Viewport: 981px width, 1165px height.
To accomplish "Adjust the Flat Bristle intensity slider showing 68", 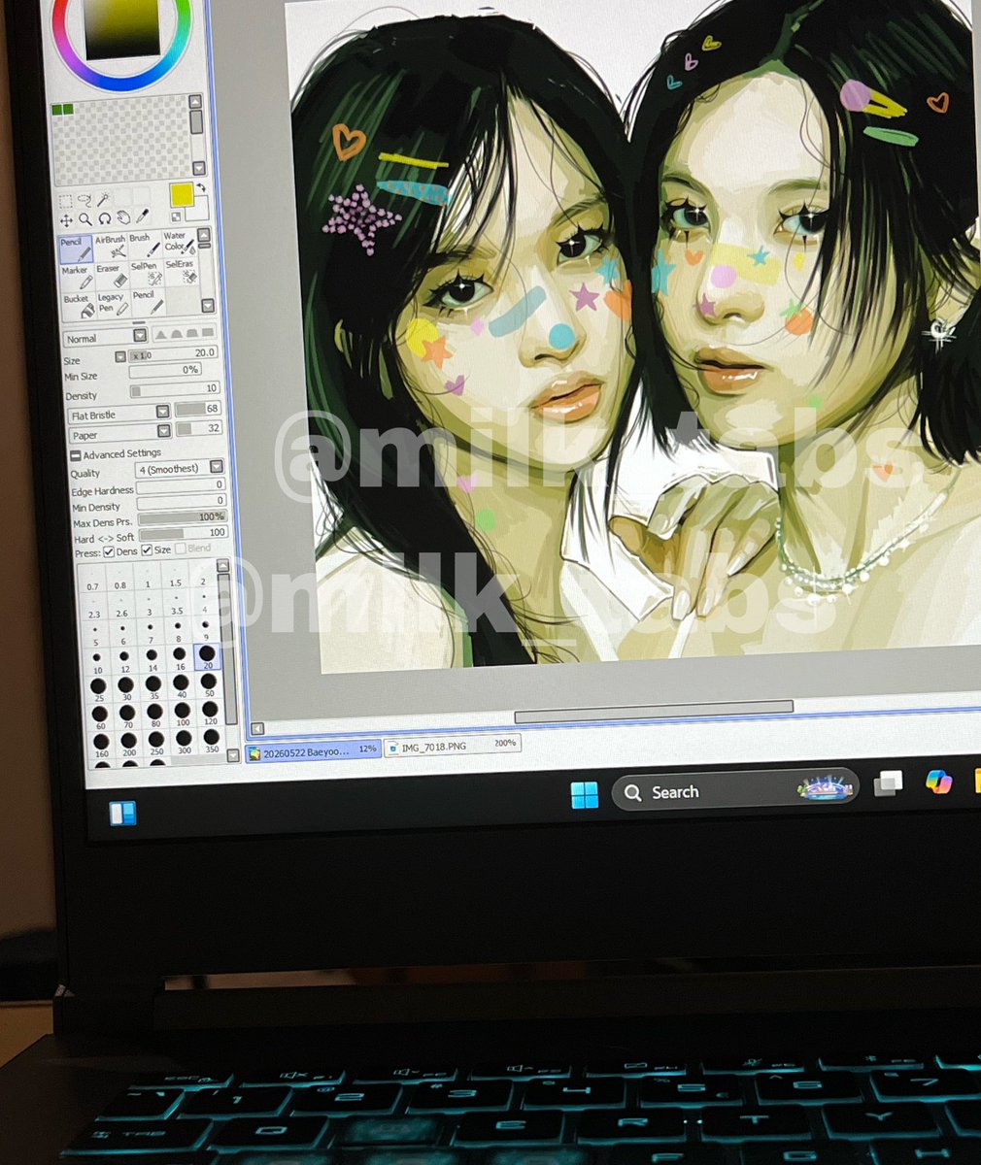I will coord(198,409).
